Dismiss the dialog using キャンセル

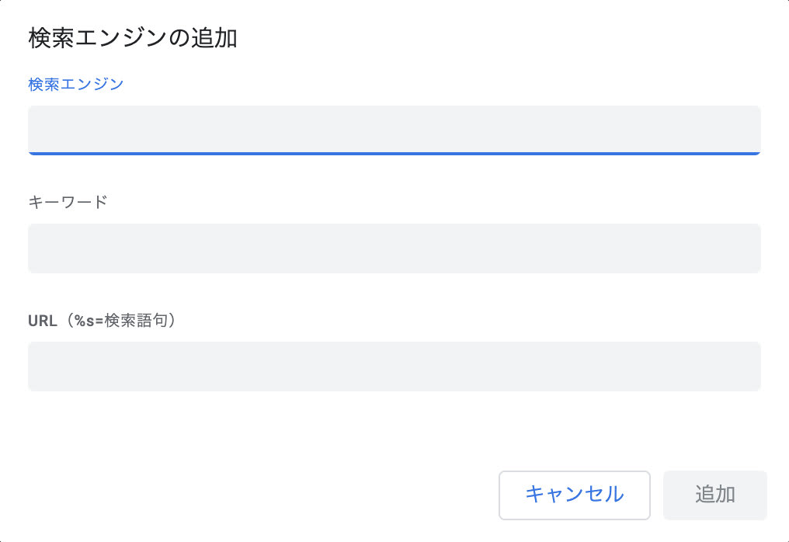tap(574, 495)
